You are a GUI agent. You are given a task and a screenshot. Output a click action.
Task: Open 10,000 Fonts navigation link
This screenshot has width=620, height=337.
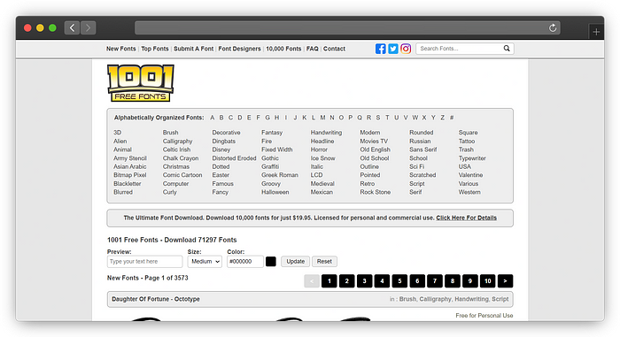coord(283,49)
